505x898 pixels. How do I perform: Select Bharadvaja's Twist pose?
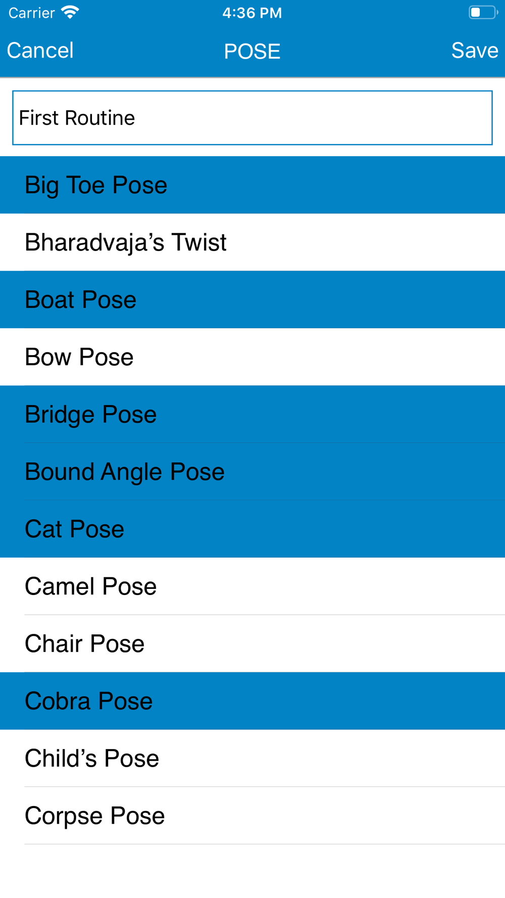pos(252,242)
